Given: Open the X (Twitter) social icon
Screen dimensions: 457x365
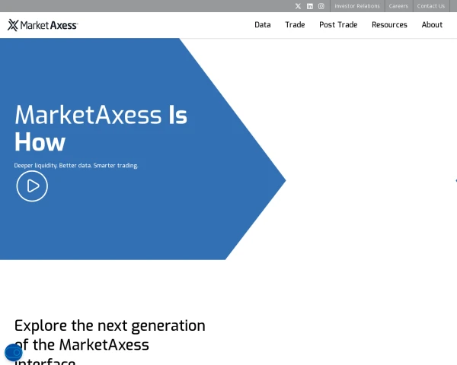Looking at the screenshot, I should click(x=298, y=6).
